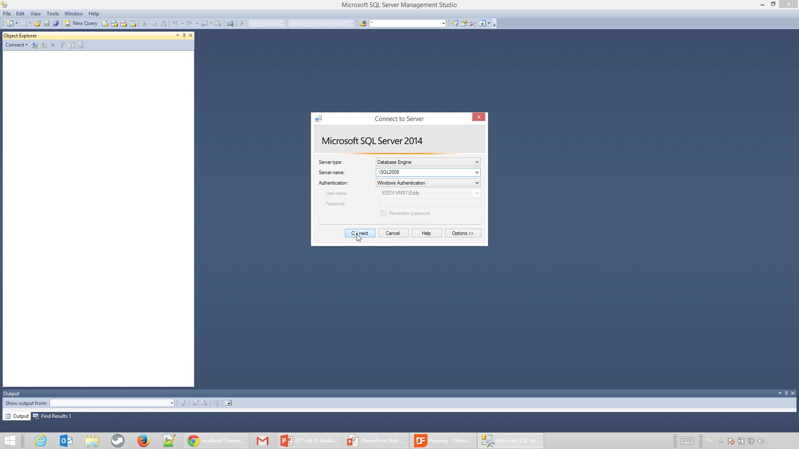The width and height of the screenshot is (799, 449).
Task: Click the Analysis Services MDX Query icon
Action: [114, 23]
